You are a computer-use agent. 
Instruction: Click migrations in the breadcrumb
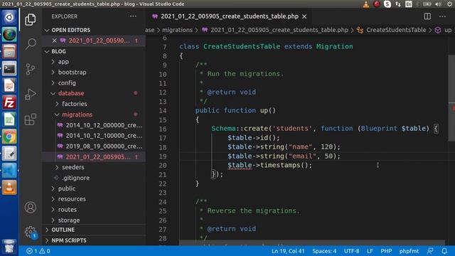tap(177, 30)
